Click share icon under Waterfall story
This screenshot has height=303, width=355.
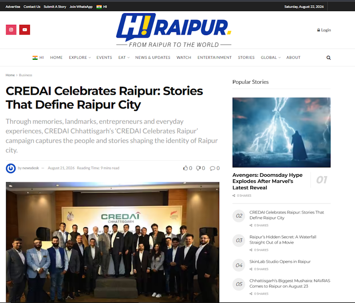point(251,250)
